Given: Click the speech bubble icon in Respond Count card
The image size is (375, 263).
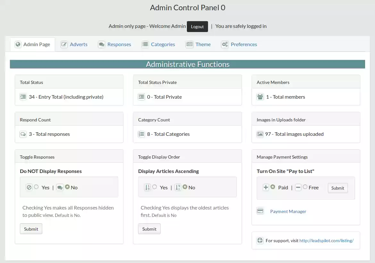Looking at the screenshot, I should point(23,134).
